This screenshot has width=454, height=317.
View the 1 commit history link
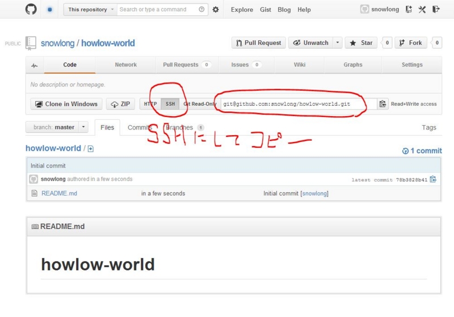422,151
